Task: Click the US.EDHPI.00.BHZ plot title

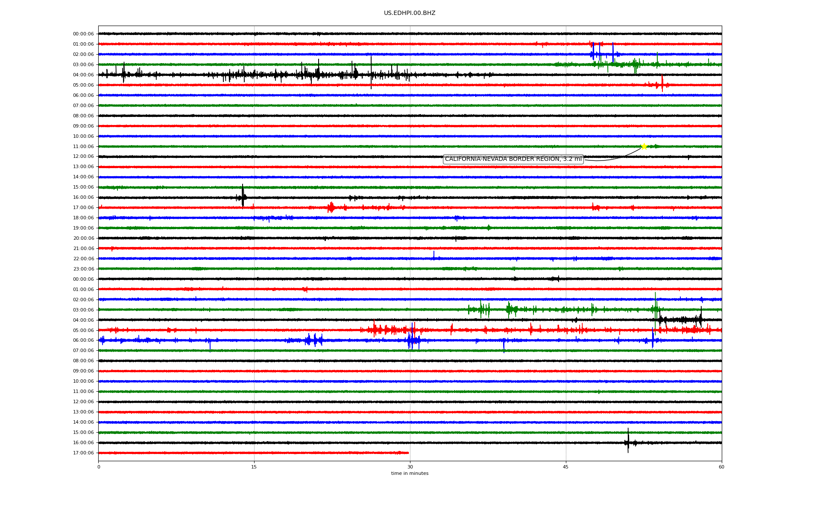Action: pyautogui.click(x=410, y=13)
